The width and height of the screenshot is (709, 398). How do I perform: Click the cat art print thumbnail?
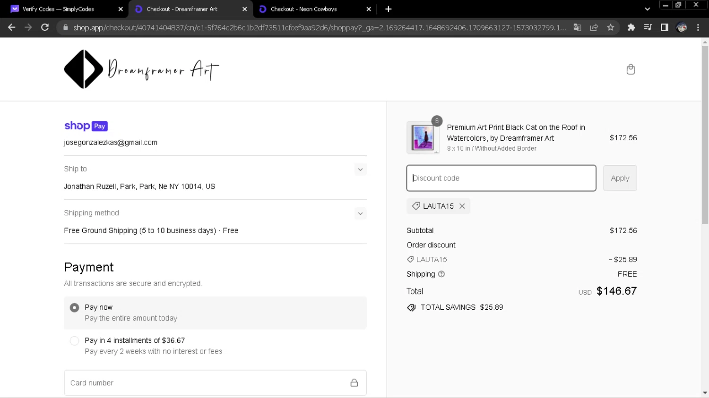click(x=423, y=138)
